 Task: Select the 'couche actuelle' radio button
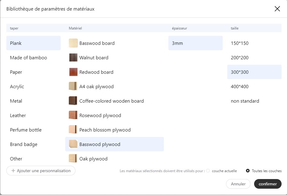click(x=208, y=171)
